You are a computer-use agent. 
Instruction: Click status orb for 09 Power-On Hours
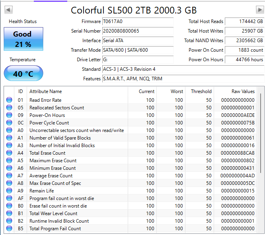click(9, 115)
